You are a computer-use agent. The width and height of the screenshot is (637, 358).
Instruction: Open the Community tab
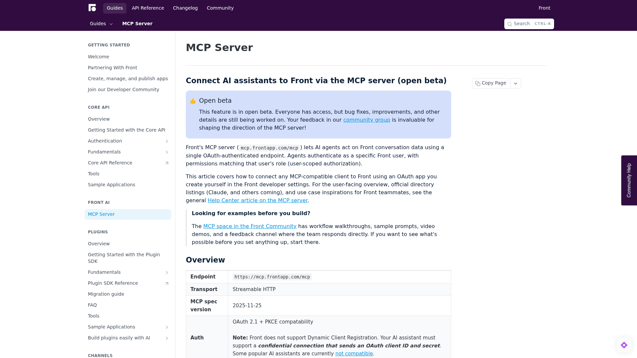click(220, 8)
